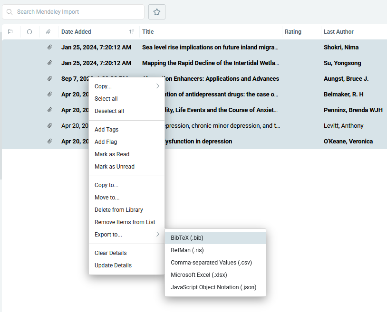Click Add Tags in the context menu

[x=106, y=130]
